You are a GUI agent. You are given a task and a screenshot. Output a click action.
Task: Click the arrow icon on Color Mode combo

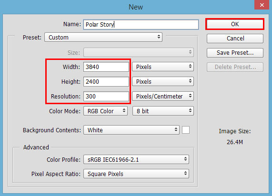pyautogui.click(x=124, y=110)
